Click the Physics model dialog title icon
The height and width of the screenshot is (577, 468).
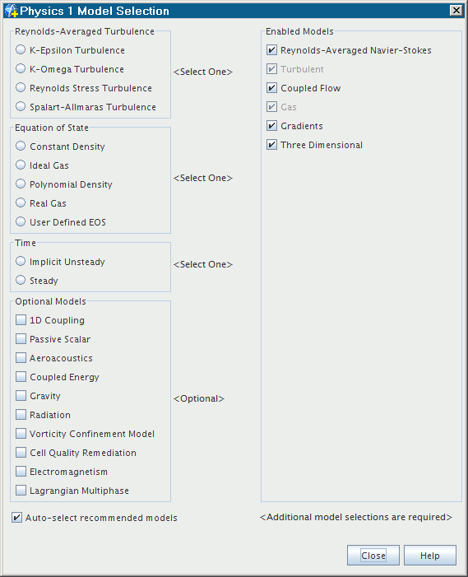12,11
